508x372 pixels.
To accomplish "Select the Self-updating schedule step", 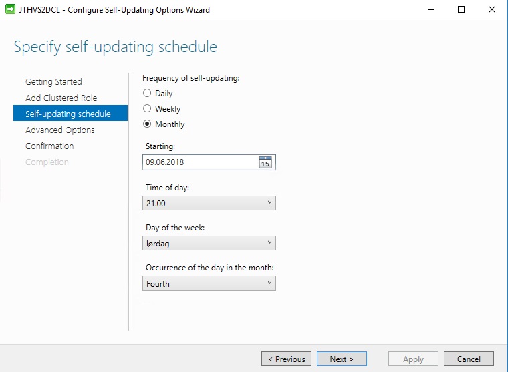I will 70,113.
